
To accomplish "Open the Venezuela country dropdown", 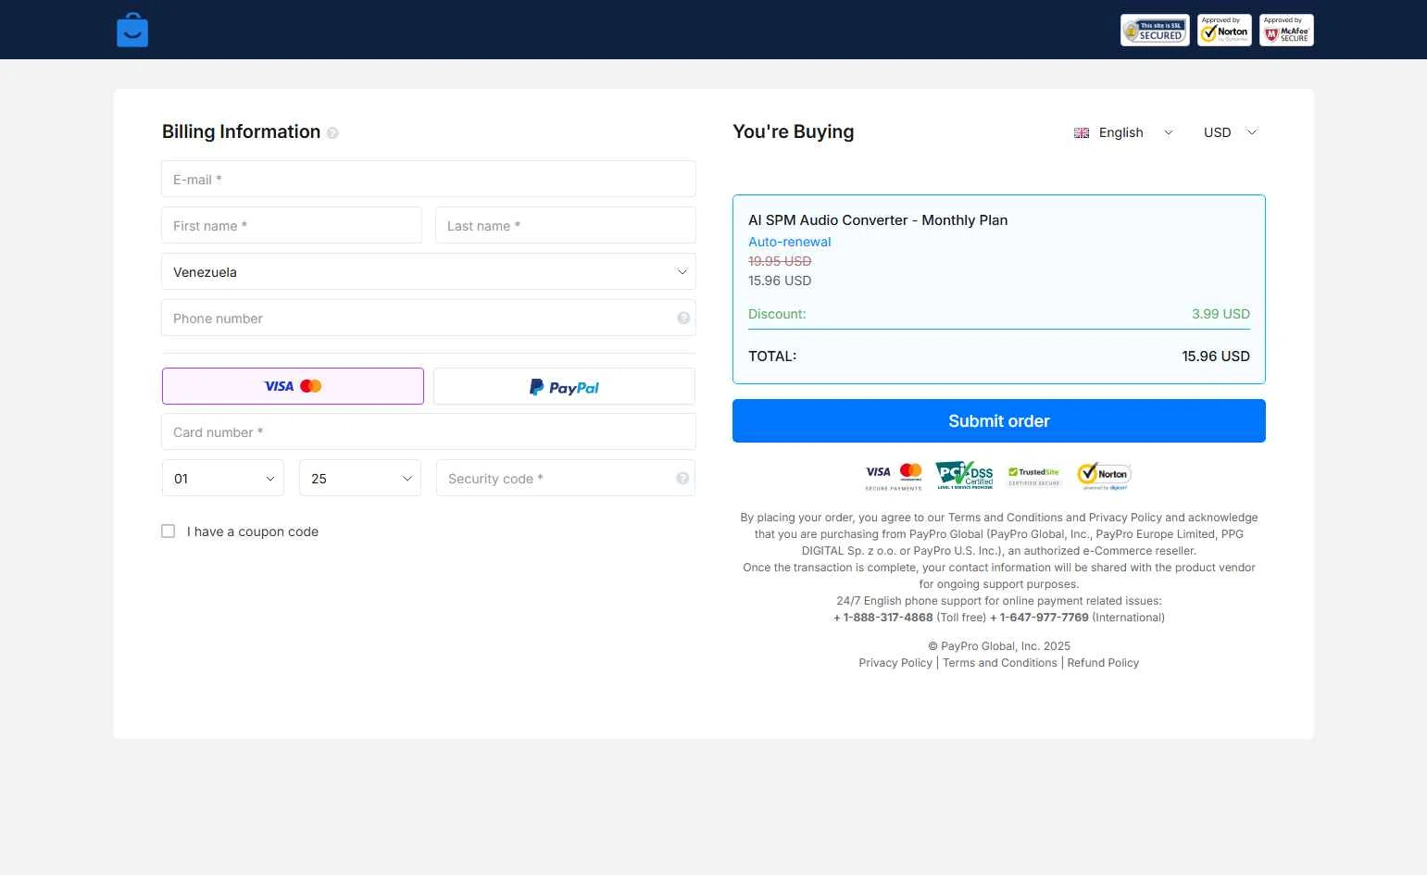I will click(429, 271).
